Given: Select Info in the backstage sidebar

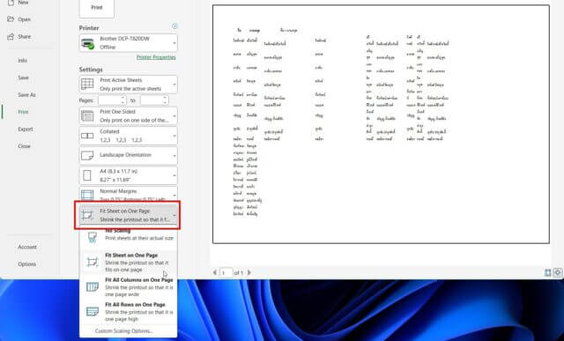Looking at the screenshot, I should point(23,61).
